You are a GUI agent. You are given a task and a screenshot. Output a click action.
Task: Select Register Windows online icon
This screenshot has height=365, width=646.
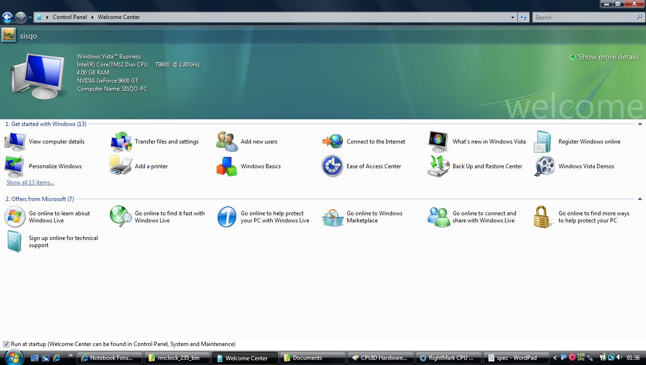(542, 142)
